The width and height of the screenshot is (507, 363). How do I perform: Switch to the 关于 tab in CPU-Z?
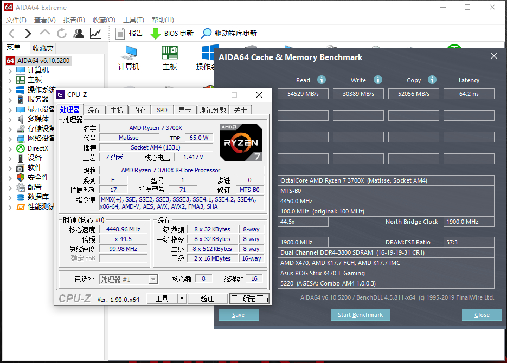click(240, 110)
